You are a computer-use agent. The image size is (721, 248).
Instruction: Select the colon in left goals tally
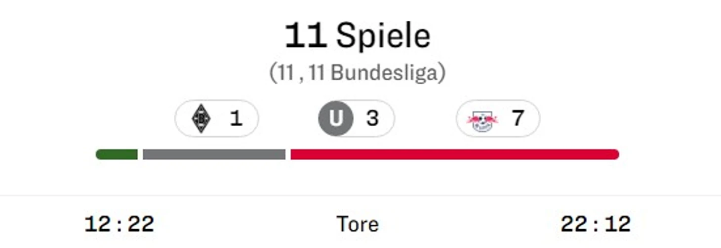pyautogui.click(x=119, y=225)
